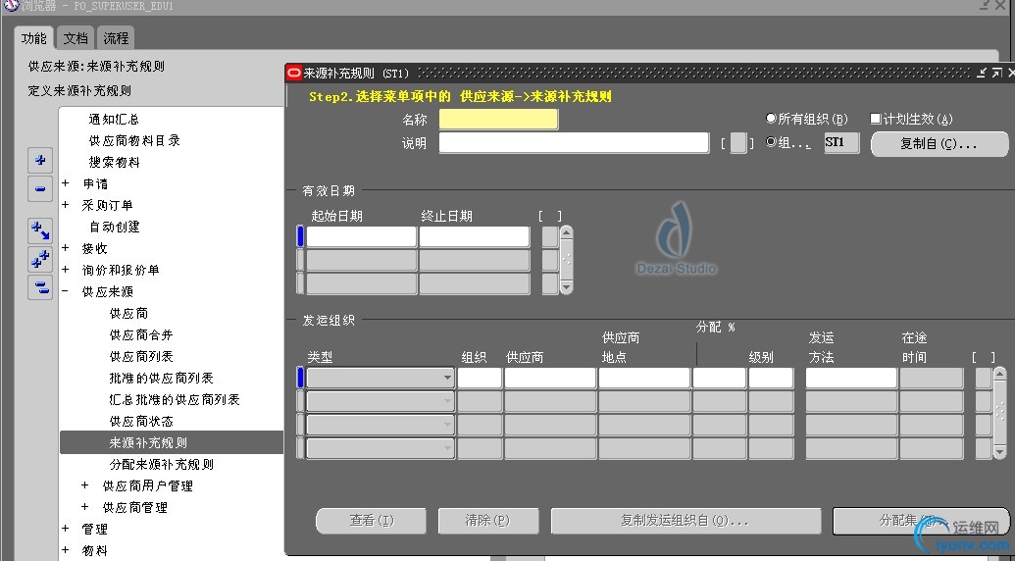Expand the 申请 tree node
This screenshot has height=561, width=1015.
[66, 183]
